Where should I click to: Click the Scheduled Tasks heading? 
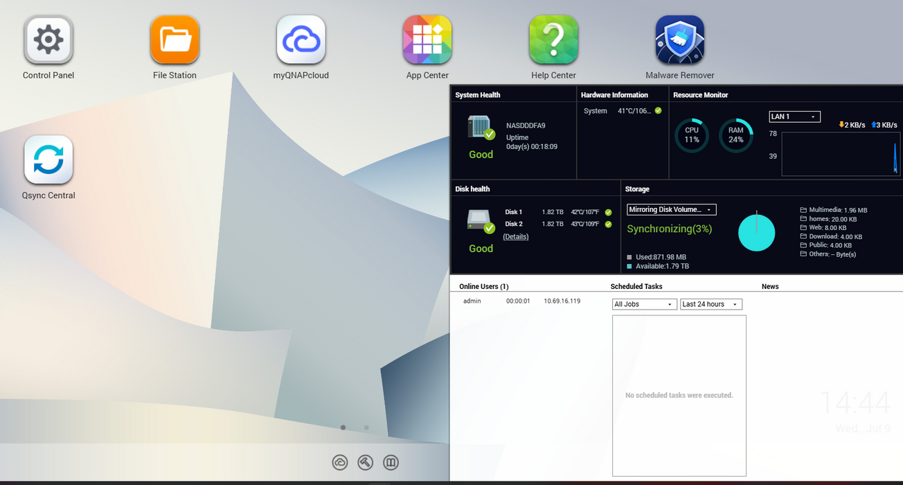click(x=636, y=286)
